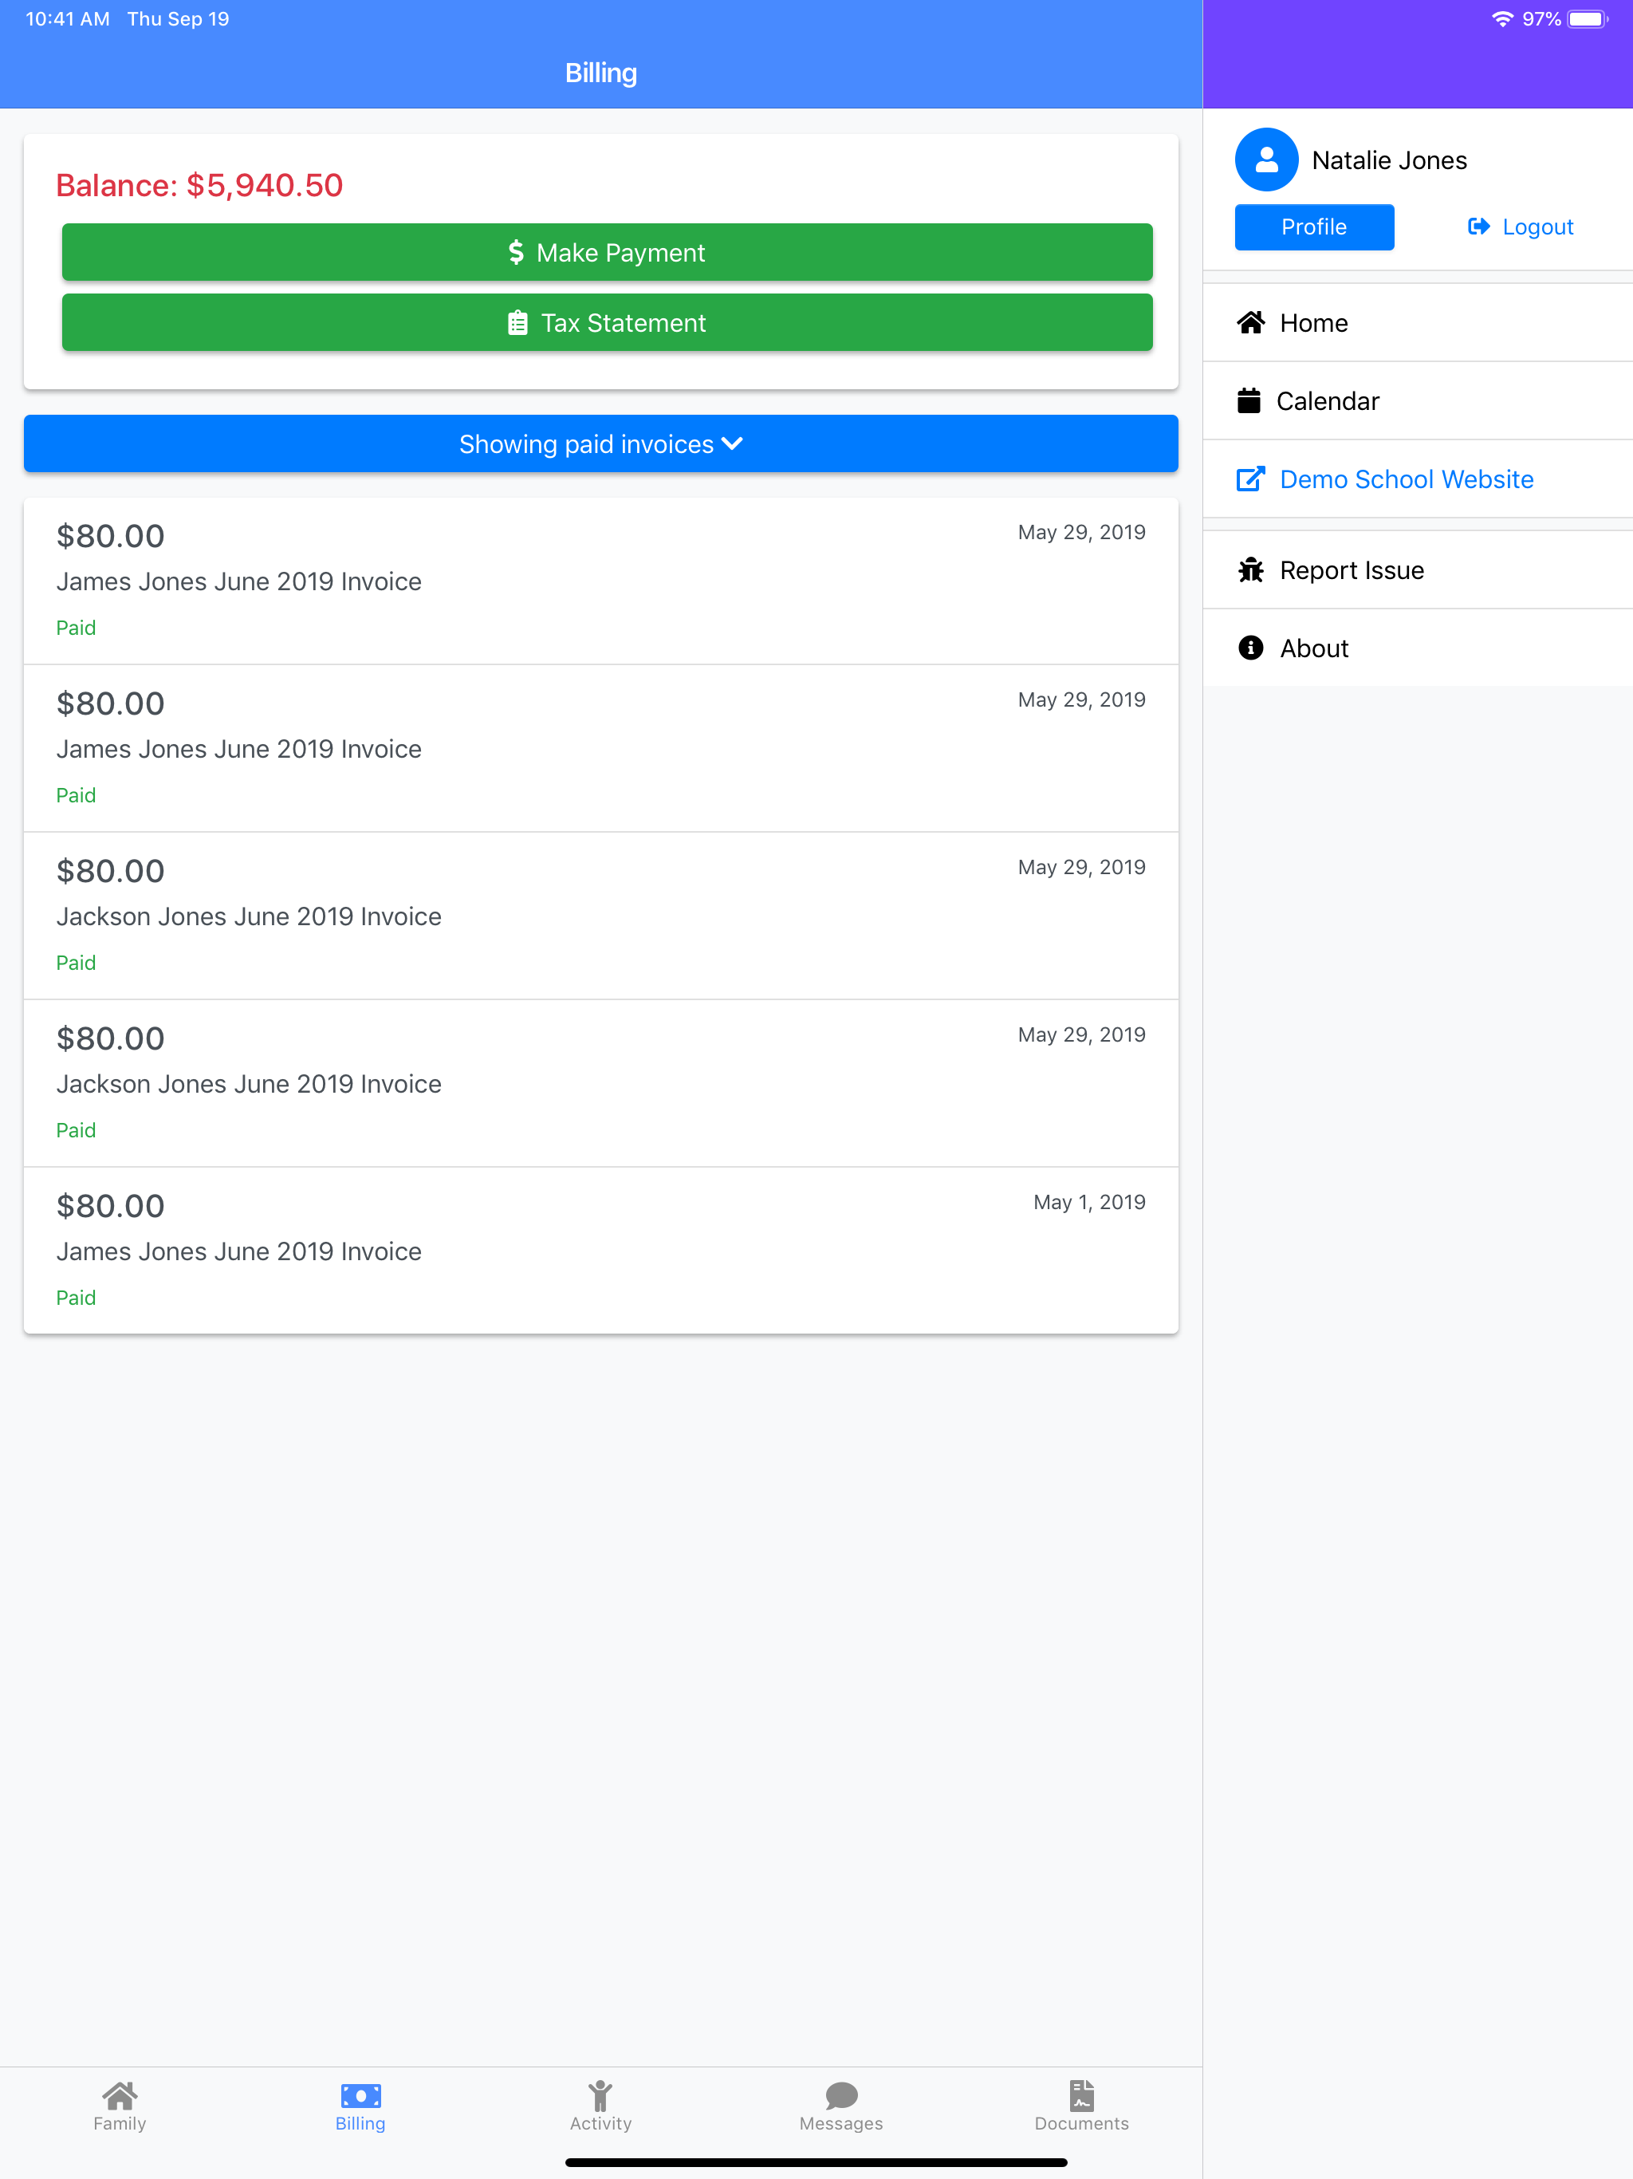The image size is (1633, 2179).
Task: Tap the Activity child icon in bottom bar
Action: click(600, 2094)
